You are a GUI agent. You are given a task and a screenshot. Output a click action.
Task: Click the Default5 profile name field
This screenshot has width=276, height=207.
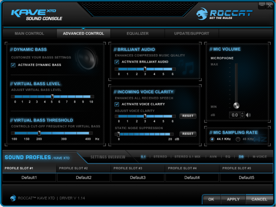pyautogui.click(x=246, y=177)
